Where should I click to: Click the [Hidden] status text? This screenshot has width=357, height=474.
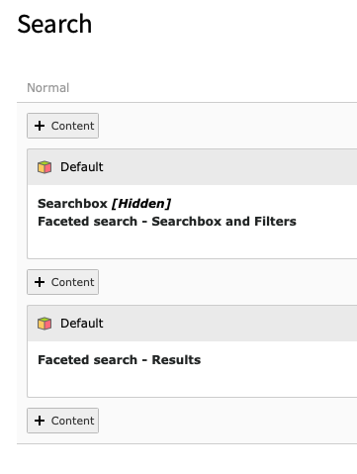[141, 204]
